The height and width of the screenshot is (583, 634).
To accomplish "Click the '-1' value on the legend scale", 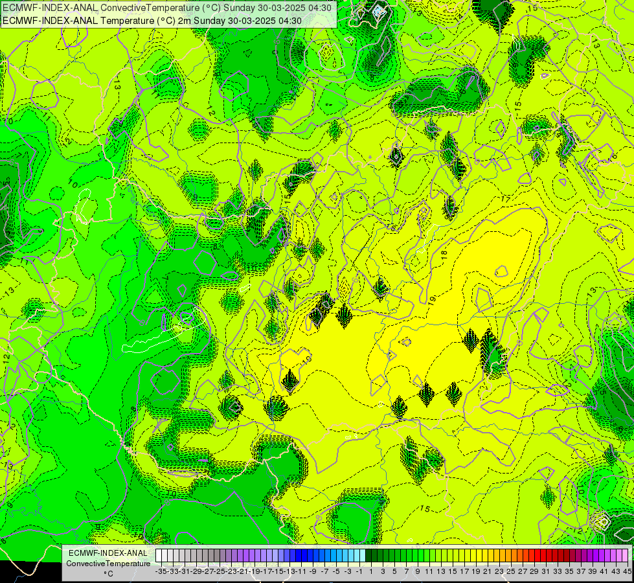I will (x=359, y=571).
